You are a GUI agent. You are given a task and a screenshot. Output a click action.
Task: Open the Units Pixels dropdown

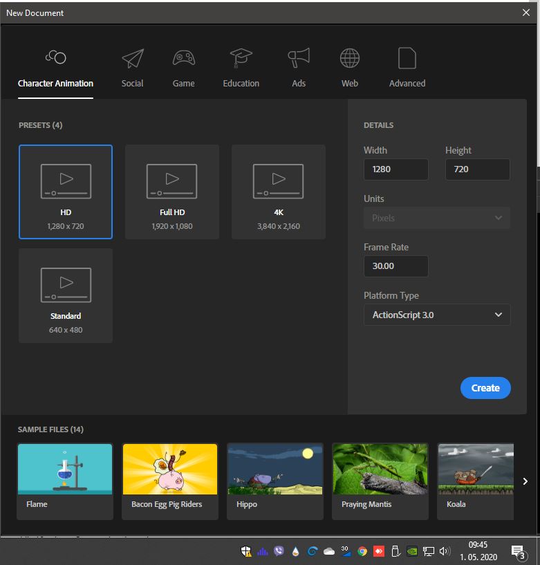point(437,218)
